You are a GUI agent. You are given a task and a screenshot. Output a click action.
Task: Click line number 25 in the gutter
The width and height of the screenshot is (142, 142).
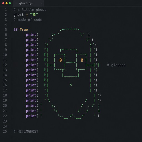click(x=5, y=131)
